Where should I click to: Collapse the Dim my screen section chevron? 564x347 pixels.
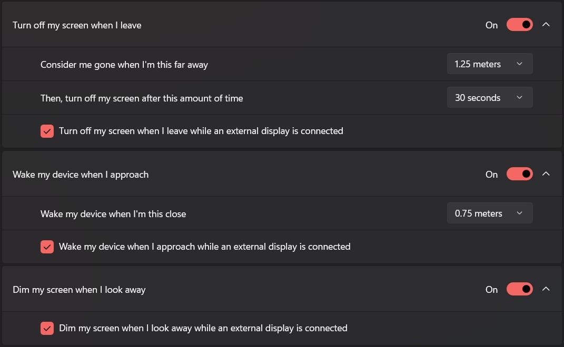546,289
